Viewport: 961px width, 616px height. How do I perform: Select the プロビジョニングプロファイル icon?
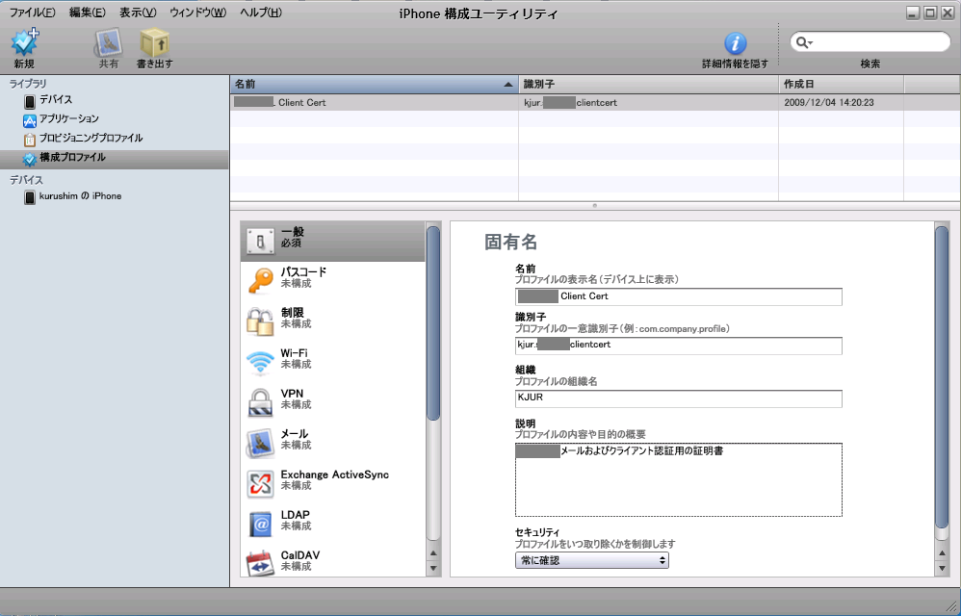pos(30,140)
